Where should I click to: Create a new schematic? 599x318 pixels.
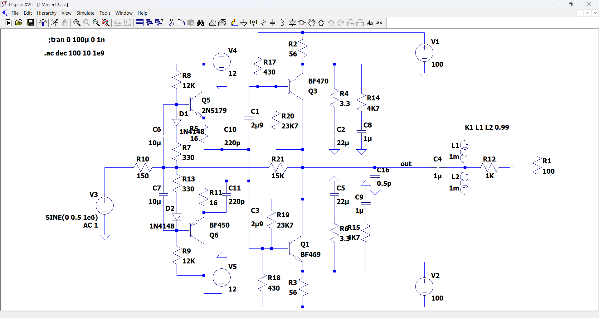point(9,23)
